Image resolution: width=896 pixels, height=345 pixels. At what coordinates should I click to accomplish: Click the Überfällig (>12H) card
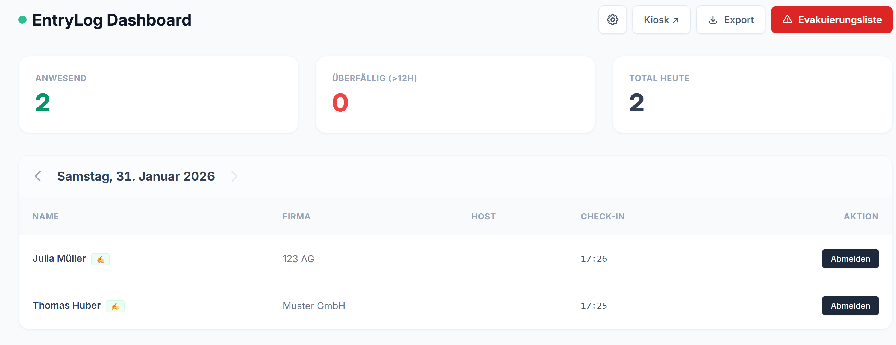pyautogui.click(x=455, y=95)
